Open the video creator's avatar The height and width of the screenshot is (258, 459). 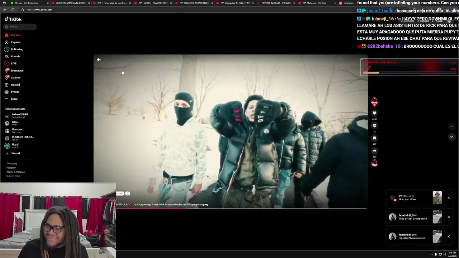click(x=374, y=101)
